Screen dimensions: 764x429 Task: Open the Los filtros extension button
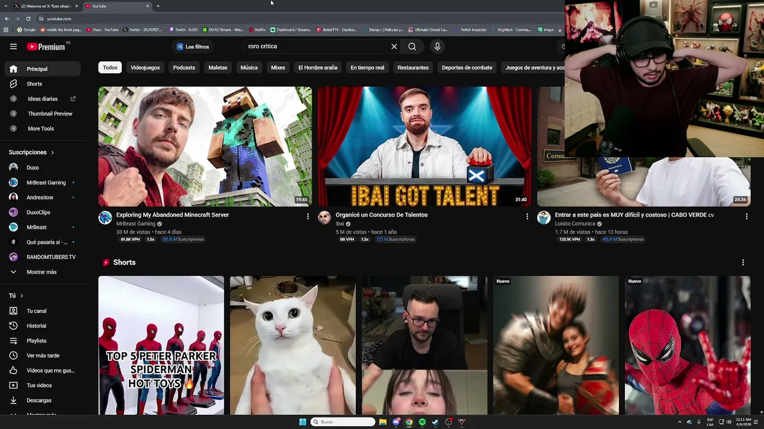coord(193,46)
